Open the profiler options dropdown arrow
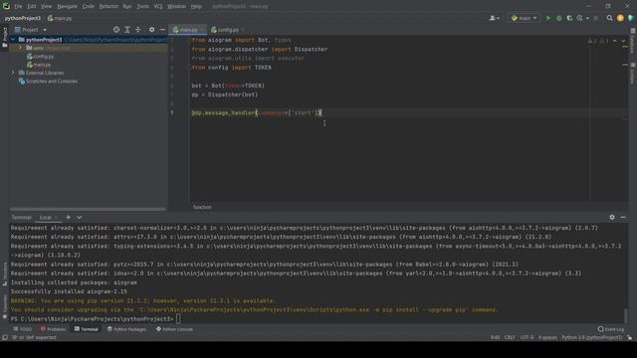Image resolution: width=637 pixels, height=358 pixels. 587,18
